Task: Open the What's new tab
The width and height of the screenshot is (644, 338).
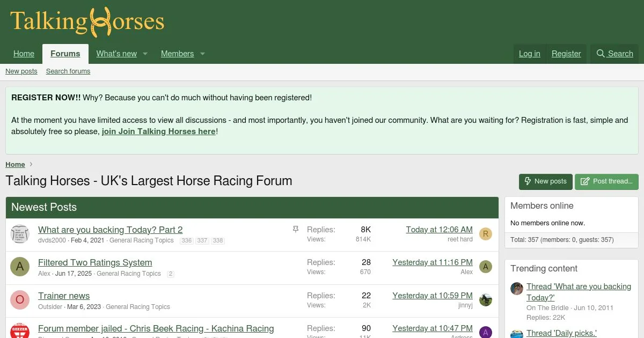Action: (x=116, y=54)
